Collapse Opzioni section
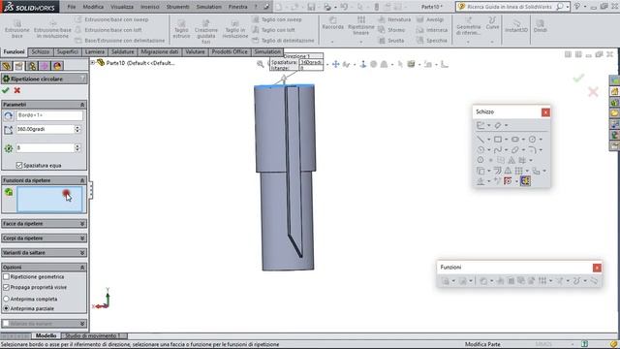Screen dimensions: 620x349 coord(82,268)
